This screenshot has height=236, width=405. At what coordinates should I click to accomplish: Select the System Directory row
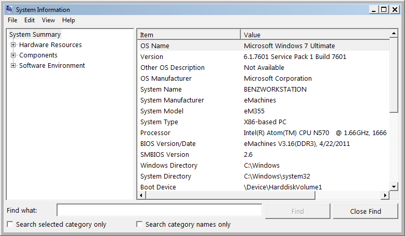(x=264, y=176)
